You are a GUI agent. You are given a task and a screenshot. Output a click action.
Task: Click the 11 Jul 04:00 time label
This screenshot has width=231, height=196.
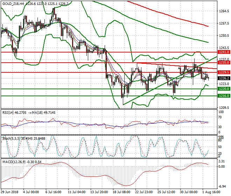tap(77, 192)
